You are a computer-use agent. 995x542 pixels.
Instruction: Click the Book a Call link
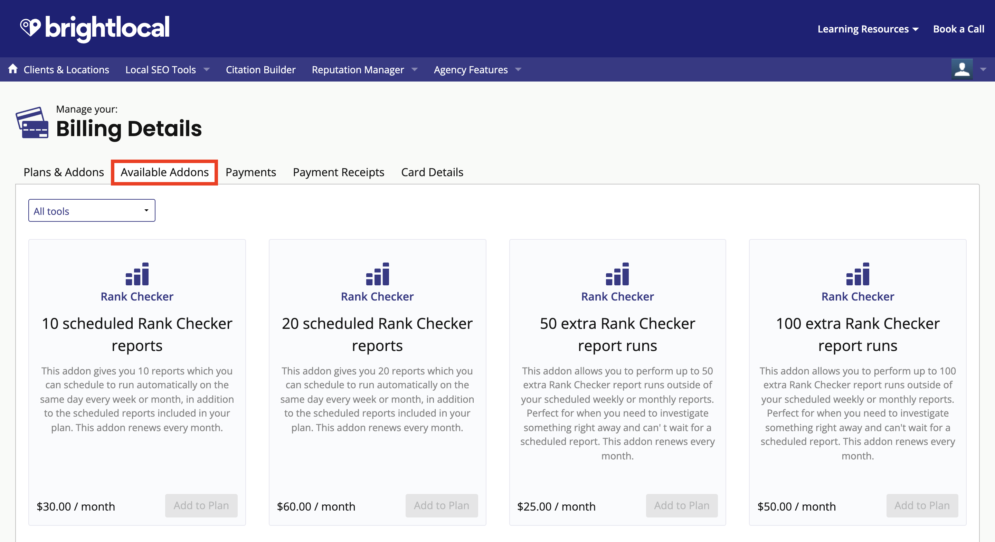(958, 29)
